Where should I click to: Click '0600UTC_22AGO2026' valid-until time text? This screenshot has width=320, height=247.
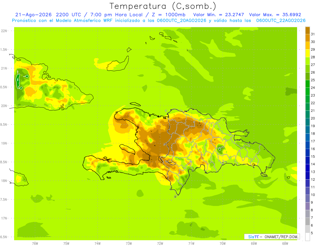point(281,21)
